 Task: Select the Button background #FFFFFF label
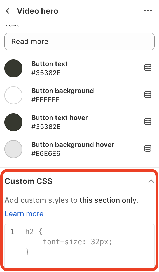[62, 95]
